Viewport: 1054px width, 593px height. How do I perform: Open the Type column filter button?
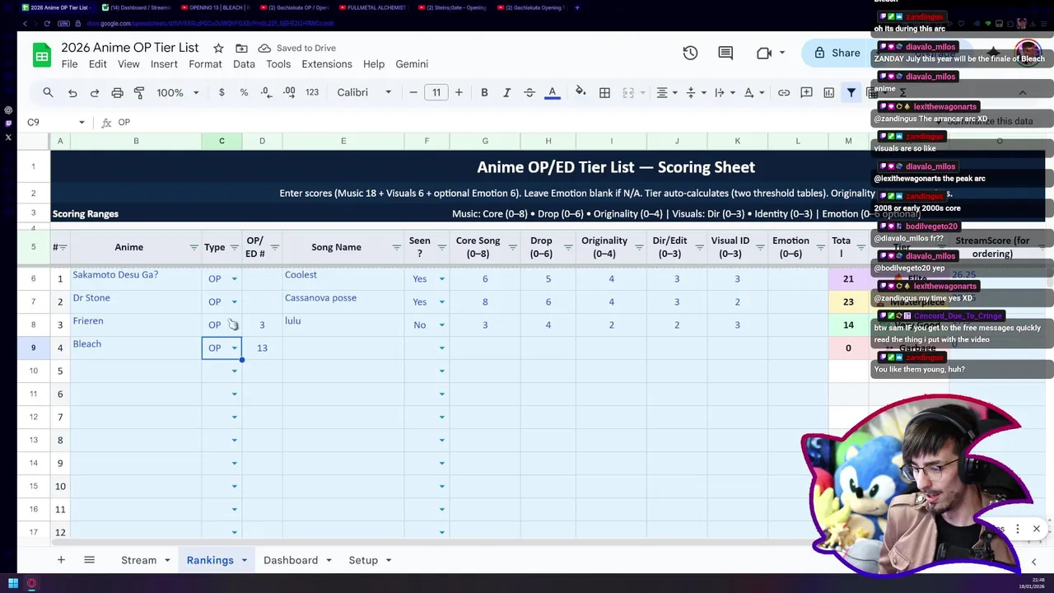[234, 247]
